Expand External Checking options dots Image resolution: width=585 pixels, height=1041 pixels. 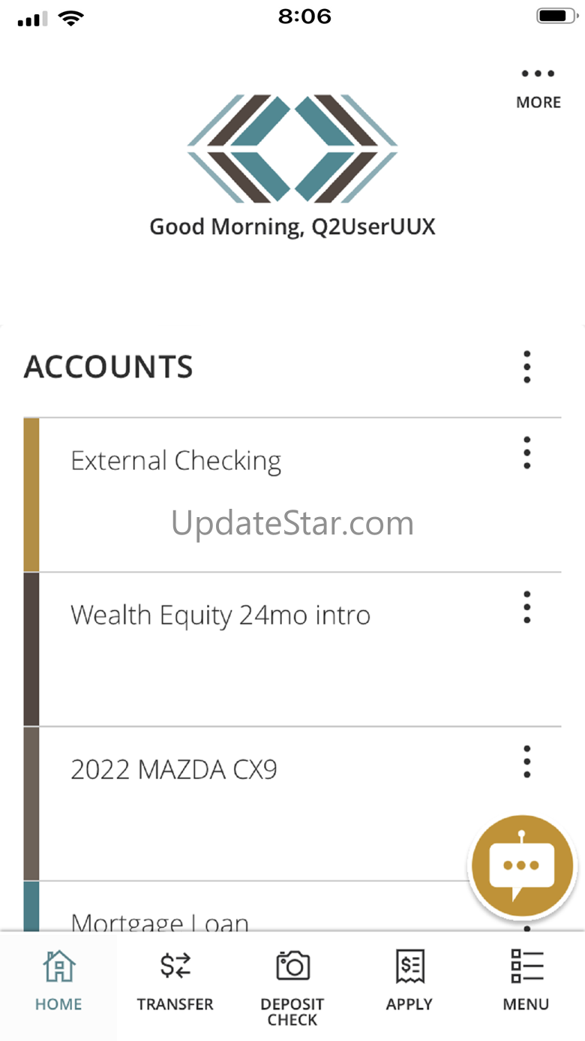tap(527, 453)
